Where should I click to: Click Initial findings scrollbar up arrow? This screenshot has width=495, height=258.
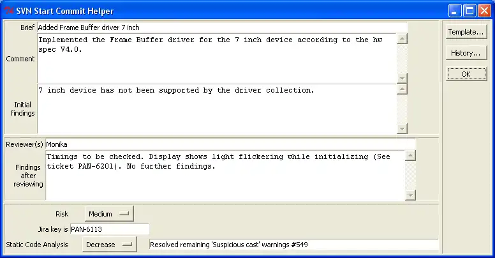coord(402,89)
